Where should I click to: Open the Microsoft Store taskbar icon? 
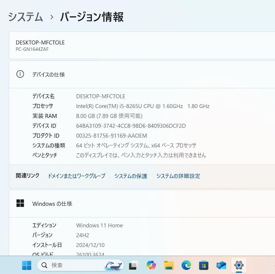click(204, 265)
